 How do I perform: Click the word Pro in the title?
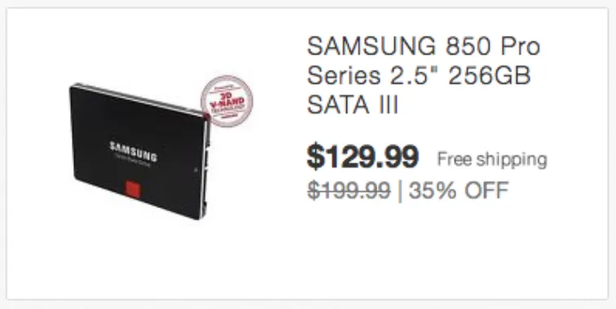tap(520, 46)
